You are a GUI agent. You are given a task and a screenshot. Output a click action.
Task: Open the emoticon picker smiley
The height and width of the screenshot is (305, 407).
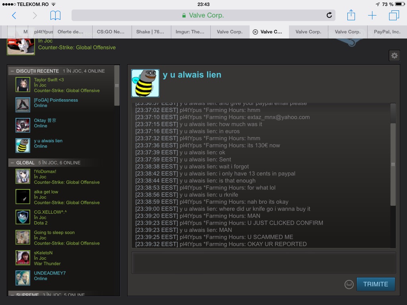click(x=349, y=284)
